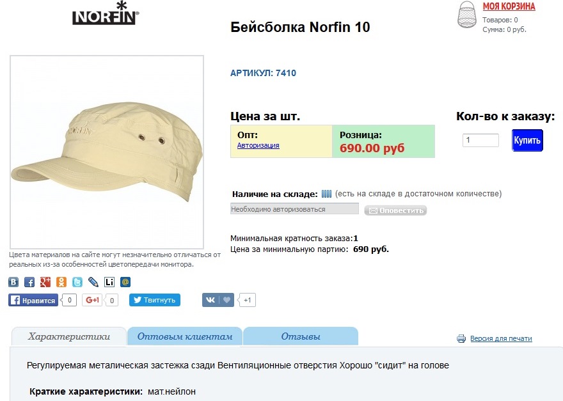Click the Facebook Нравится button
Viewport: 563px width, 401px height.
click(x=33, y=300)
